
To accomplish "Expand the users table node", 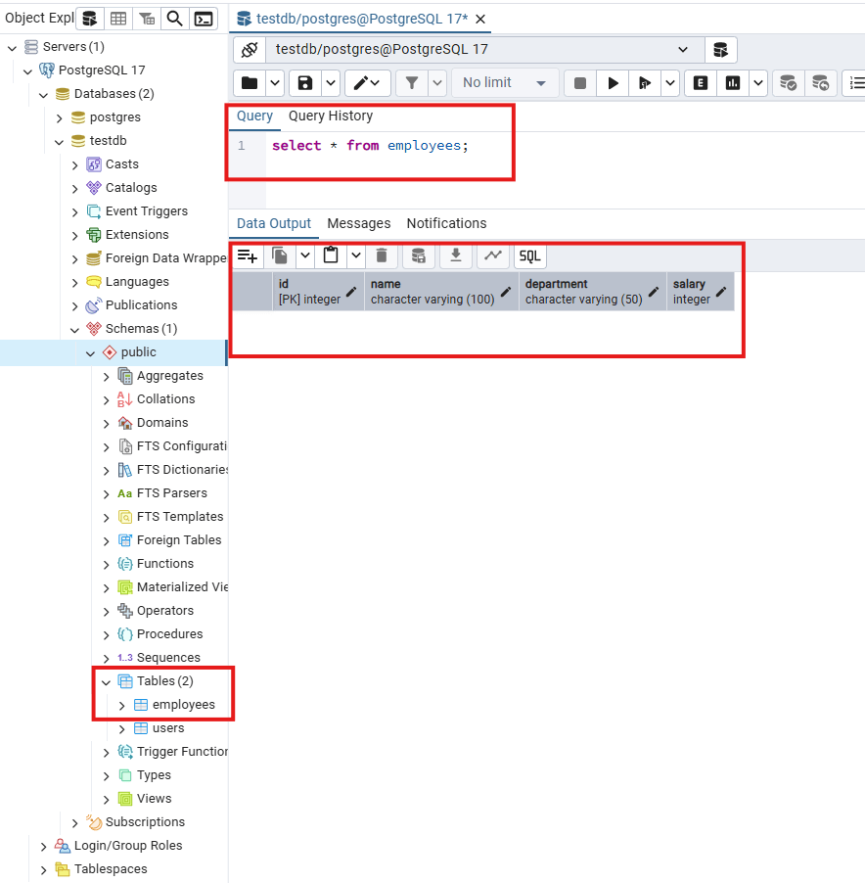I will [x=121, y=729].
